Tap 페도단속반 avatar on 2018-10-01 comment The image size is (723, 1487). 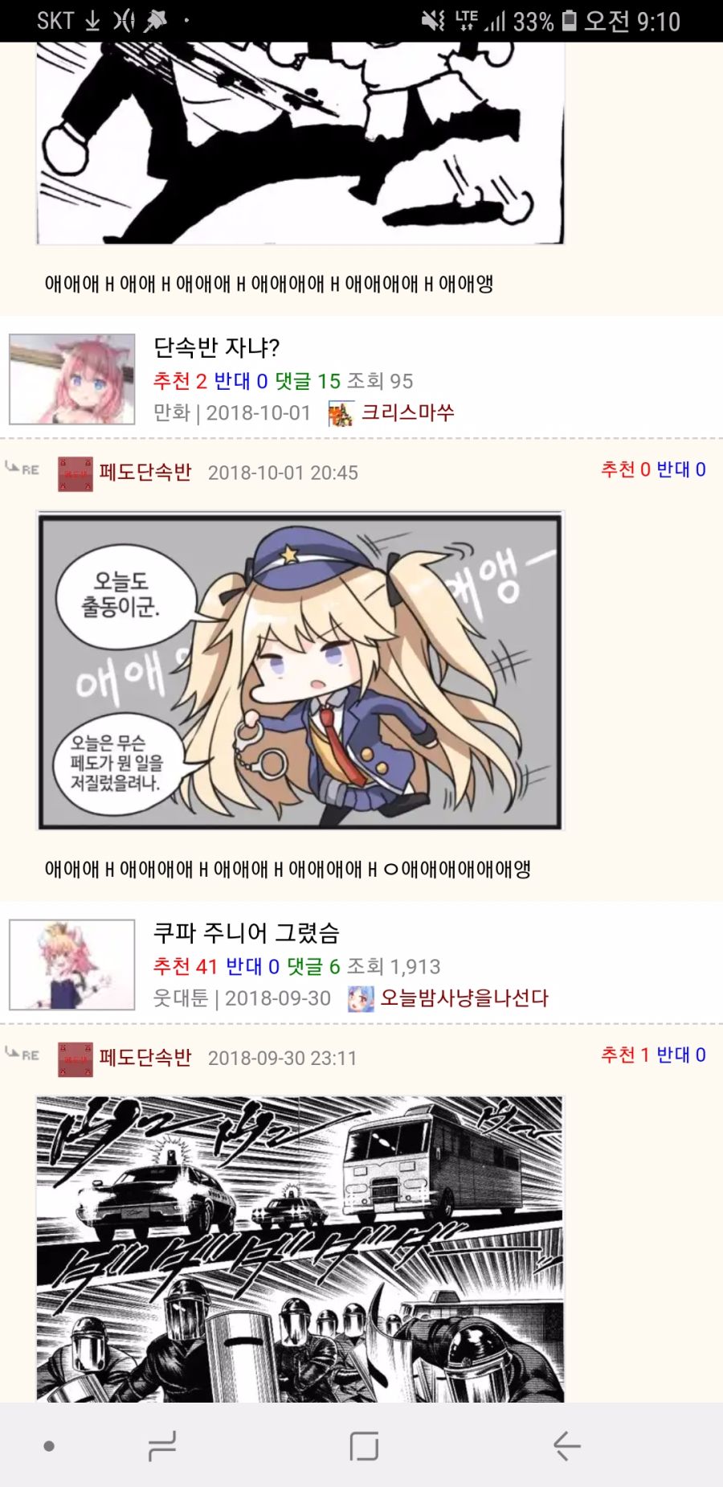[x=76, y=473]
